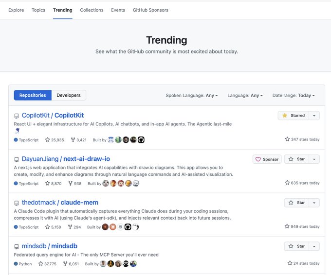This screenshot has width=331, height=275.
Task: Click the kite emoji in CopilotKit description
Action: (17, 131)
